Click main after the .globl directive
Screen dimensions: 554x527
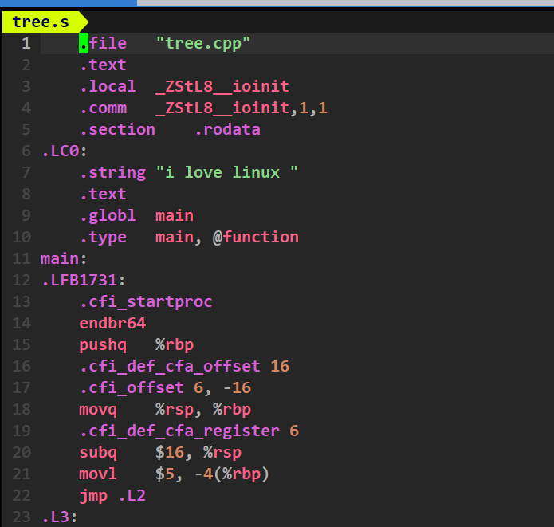(x=175, y=216)
